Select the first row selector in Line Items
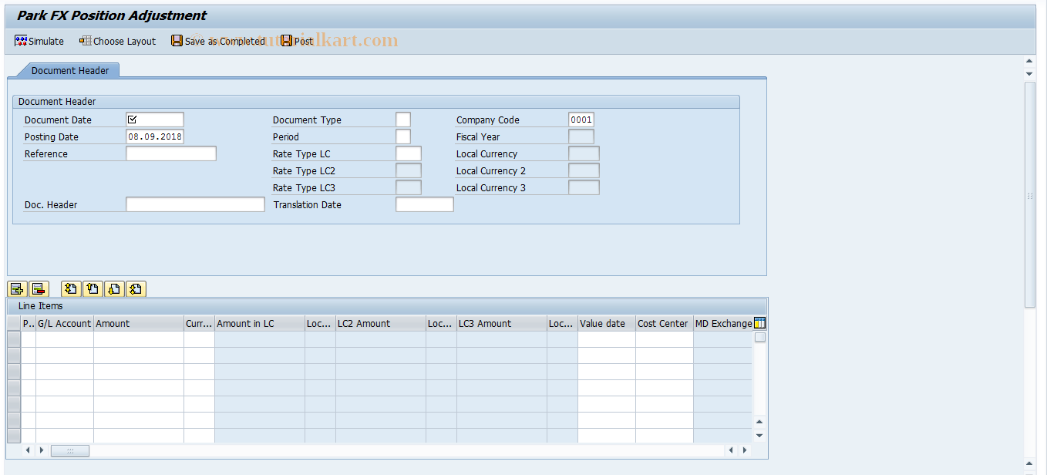The image size is (1047, 475). 14,339
